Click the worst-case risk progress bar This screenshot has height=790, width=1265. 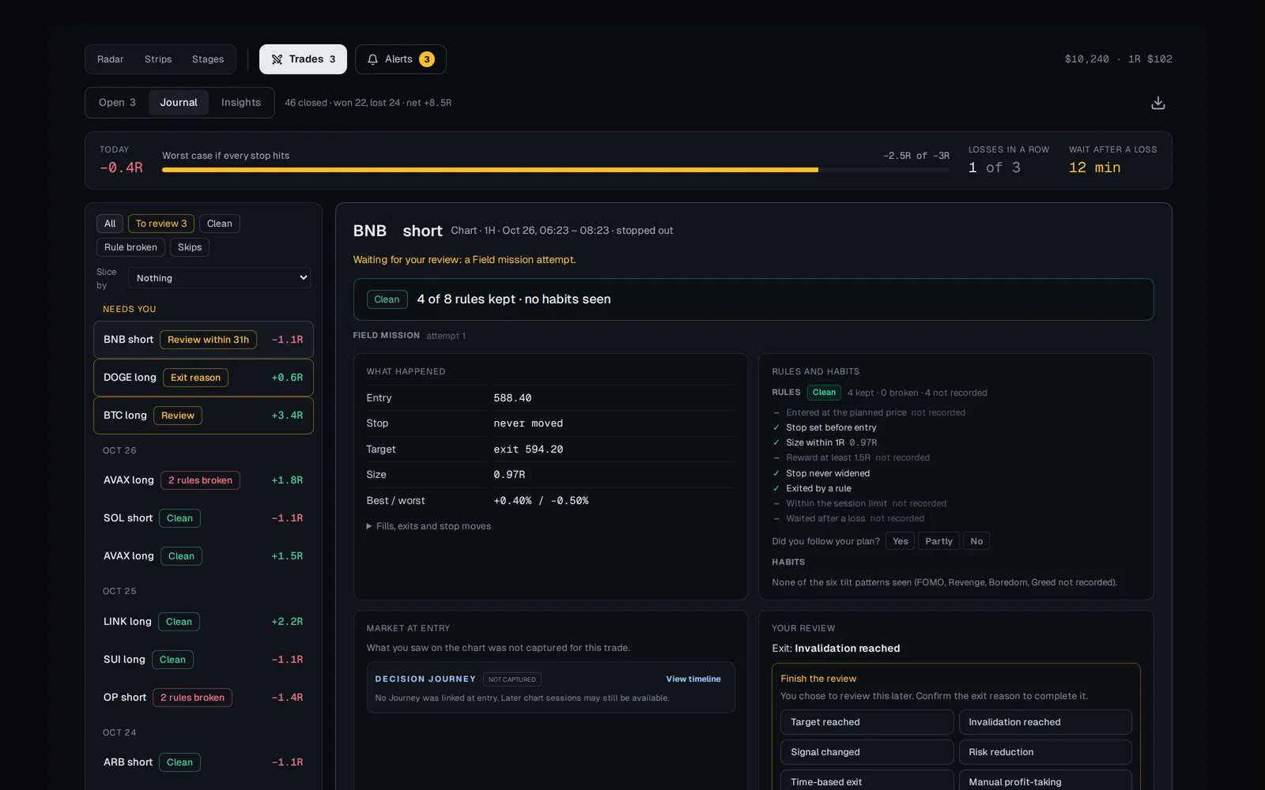pyautogui.click(x=556, y=170)
